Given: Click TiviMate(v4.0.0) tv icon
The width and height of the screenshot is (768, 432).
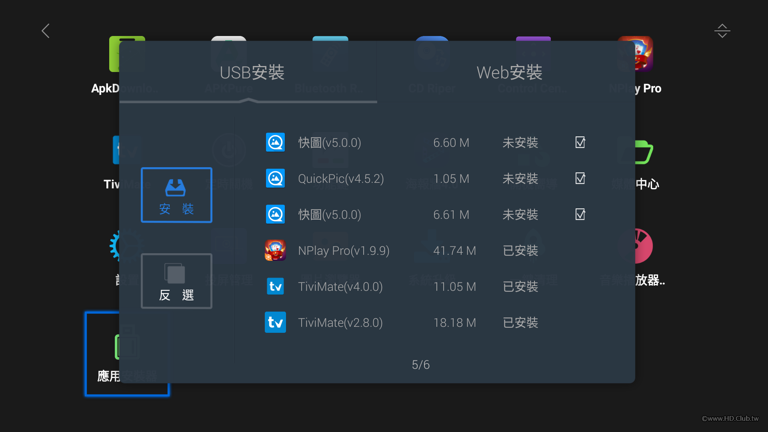Looking at the screenshot, I should tap(275, 286).
